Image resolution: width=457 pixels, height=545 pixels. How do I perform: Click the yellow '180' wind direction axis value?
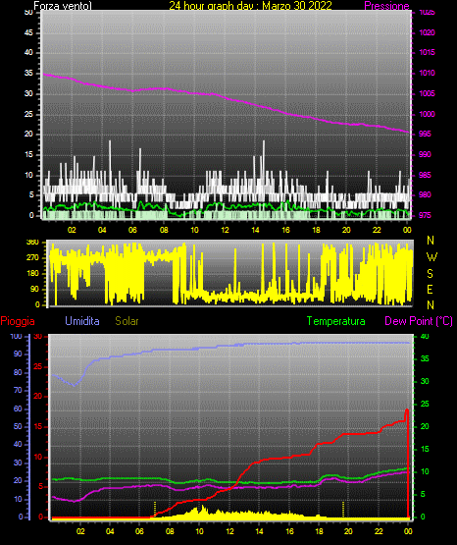32,274
